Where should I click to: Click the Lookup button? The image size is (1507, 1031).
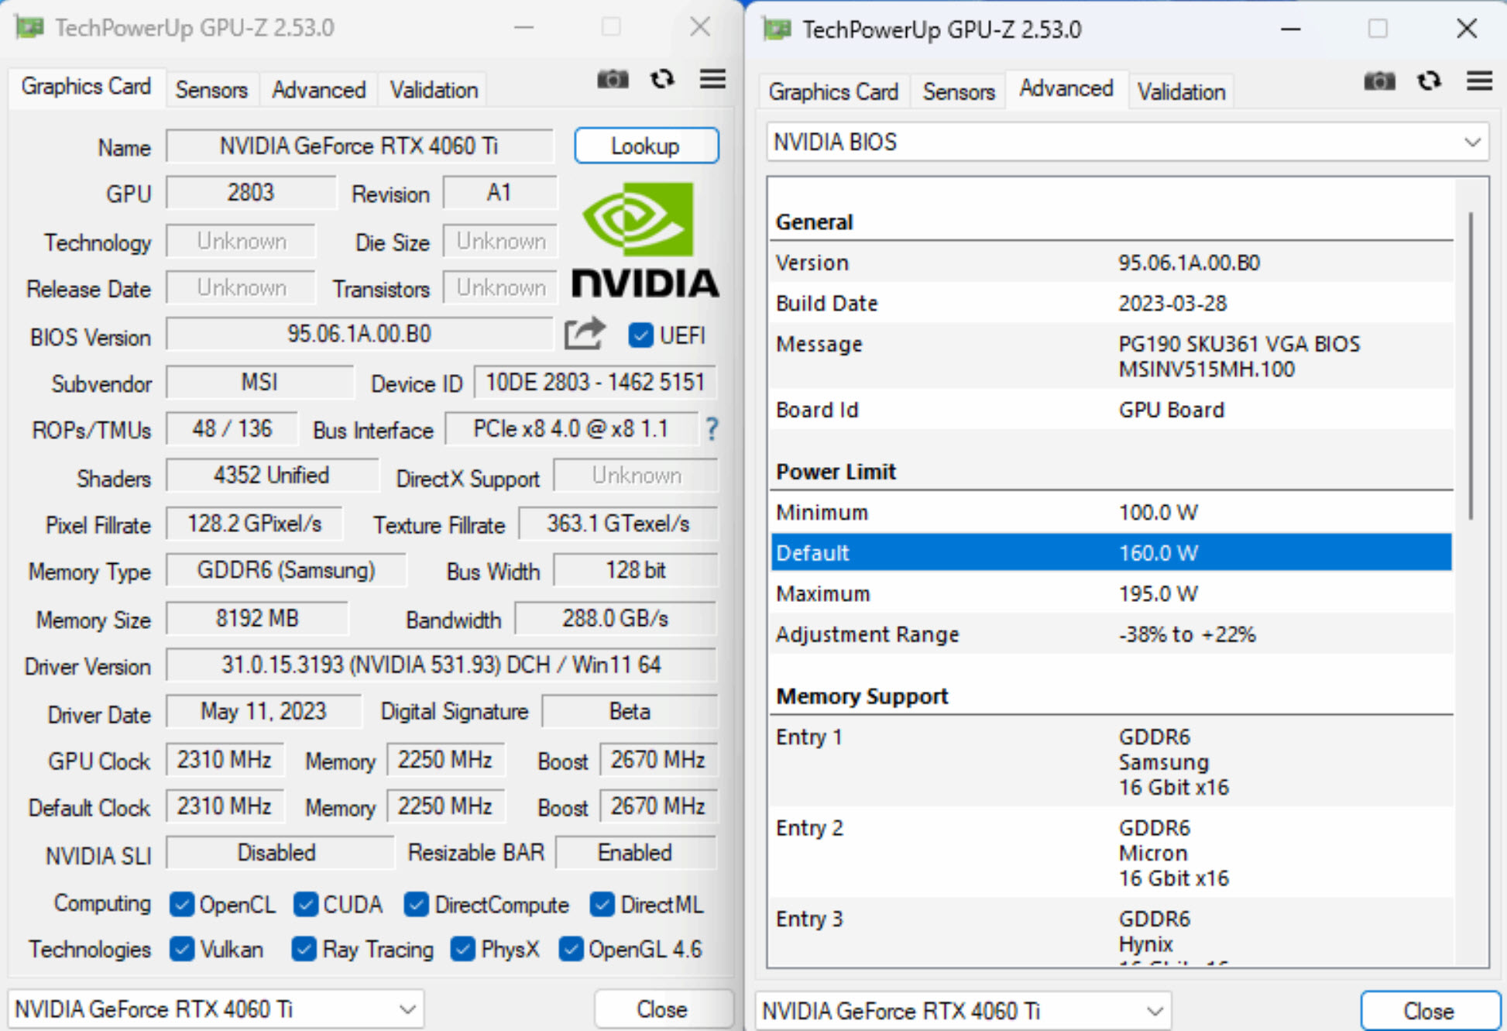(646, 146)
